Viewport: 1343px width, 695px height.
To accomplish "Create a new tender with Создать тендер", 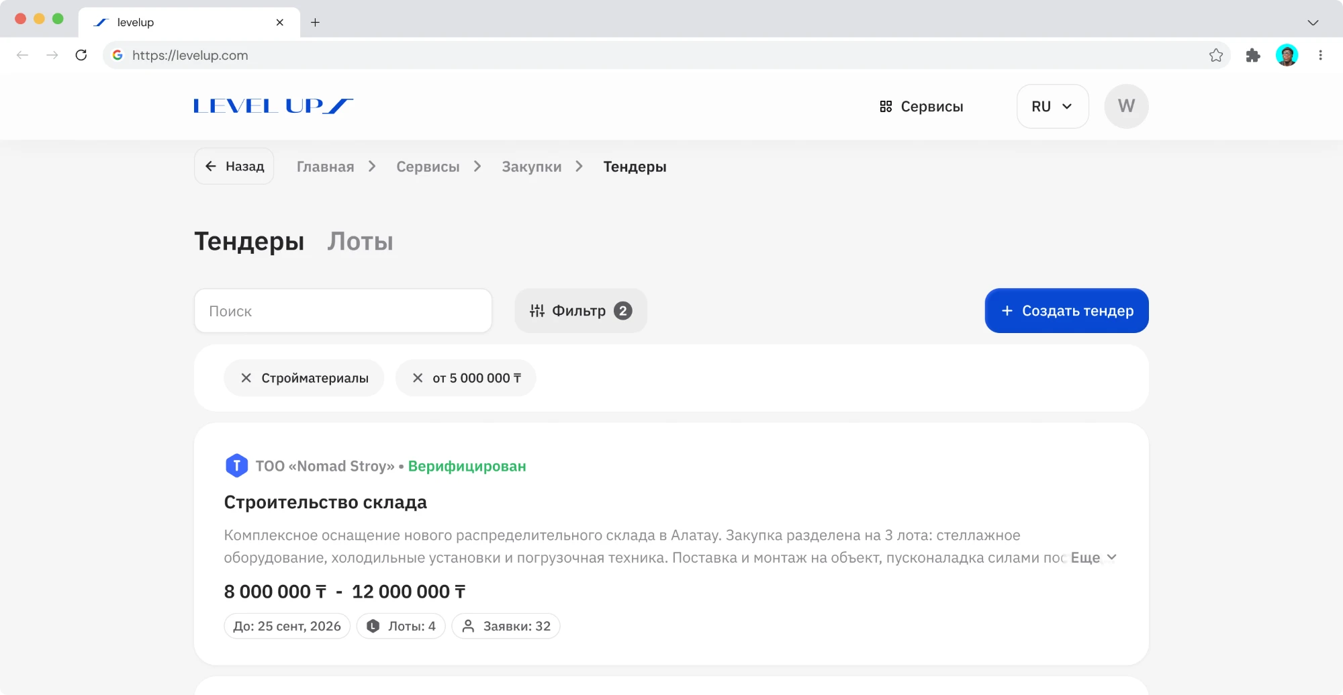I will tap(1066, 311).
